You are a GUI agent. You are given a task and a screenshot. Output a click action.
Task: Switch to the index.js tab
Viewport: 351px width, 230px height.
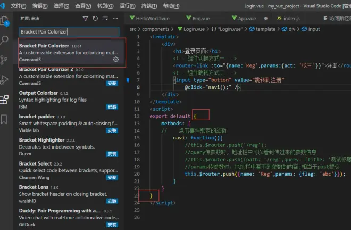[x=291, y=19]
